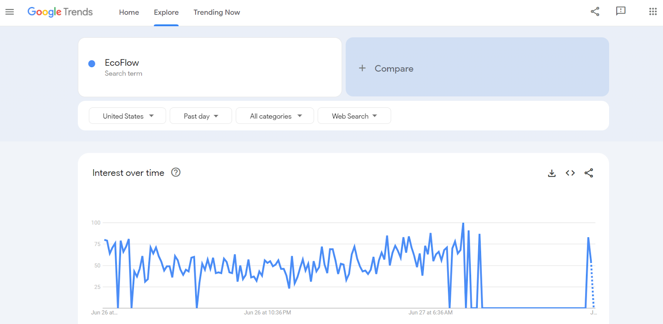This screenshot has height=324, width=663.
Task: Open the Past day time range dropdown
Action: (x=201, y=116)
